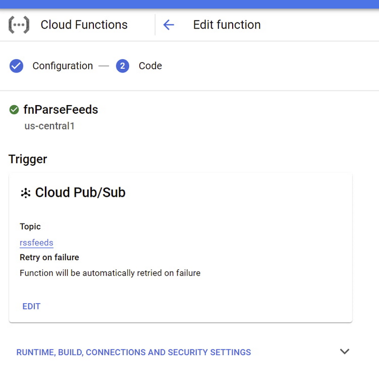This screenshot has width=379, height=382.
Task: Click the Cloud Pub/Sub trigger icon
Action: click(x=26, y=193)
